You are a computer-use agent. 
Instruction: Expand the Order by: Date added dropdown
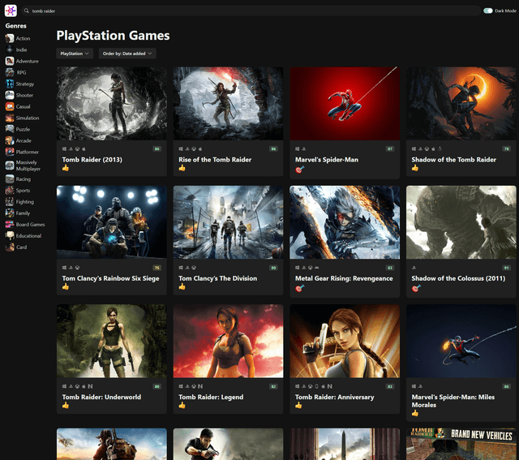[x=127, y=54]
